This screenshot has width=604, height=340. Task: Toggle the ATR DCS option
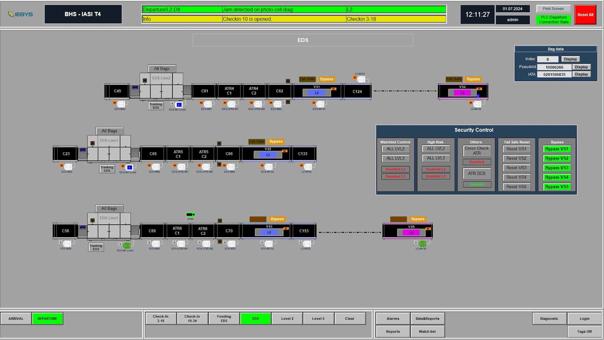coord(477,173)
